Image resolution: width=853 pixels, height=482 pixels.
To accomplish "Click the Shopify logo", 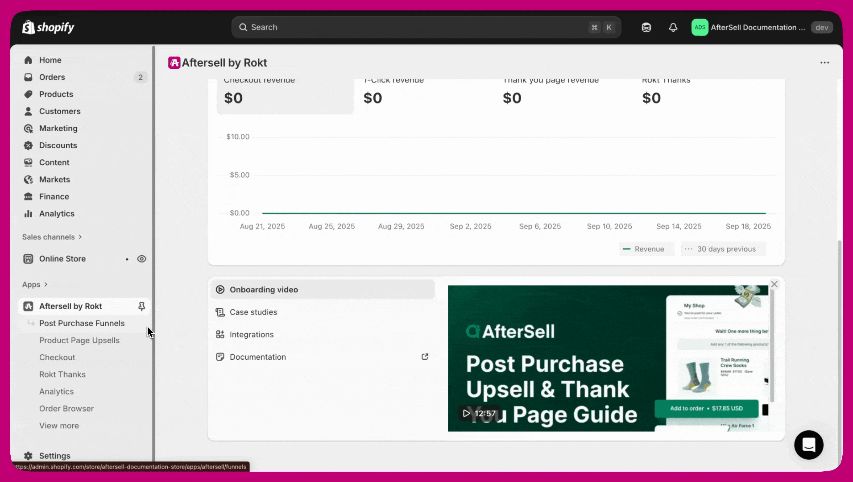I will [x=48, y=27].
